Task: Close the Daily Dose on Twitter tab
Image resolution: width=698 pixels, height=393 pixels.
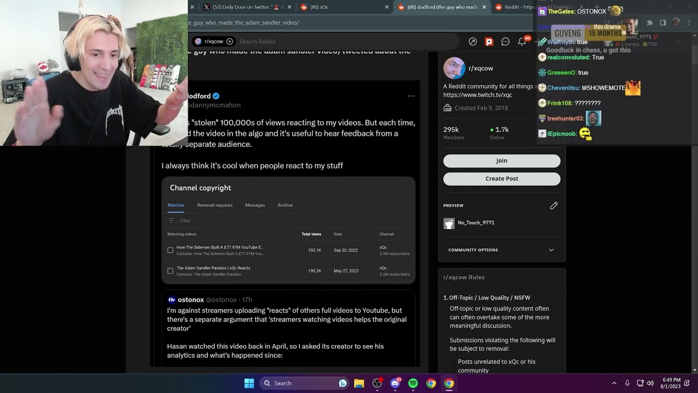Action: click(x=290, y=7)
